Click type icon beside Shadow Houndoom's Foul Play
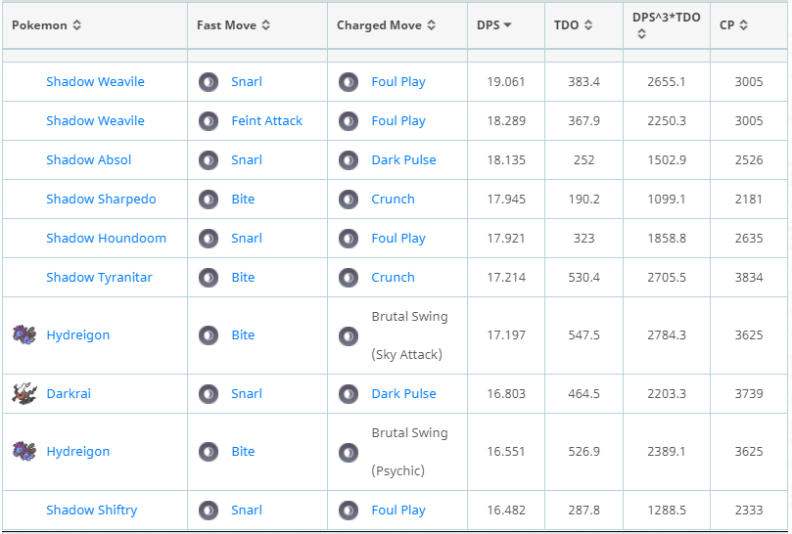Viewport: 792px width, 534px height. (x=349, y=239)
